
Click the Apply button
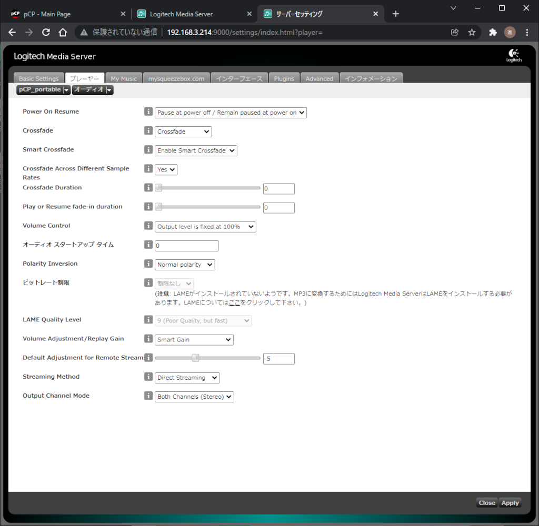[x=510, y=503]
